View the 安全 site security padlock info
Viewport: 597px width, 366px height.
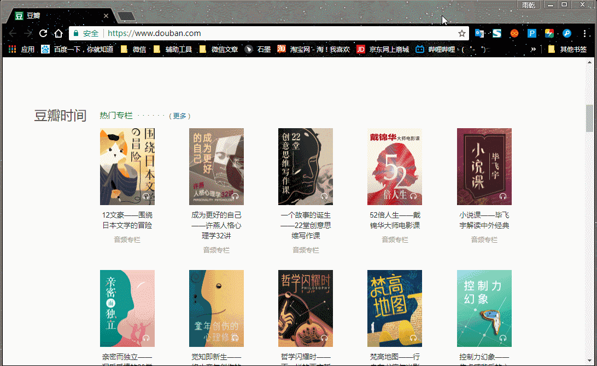coord(86,33)
